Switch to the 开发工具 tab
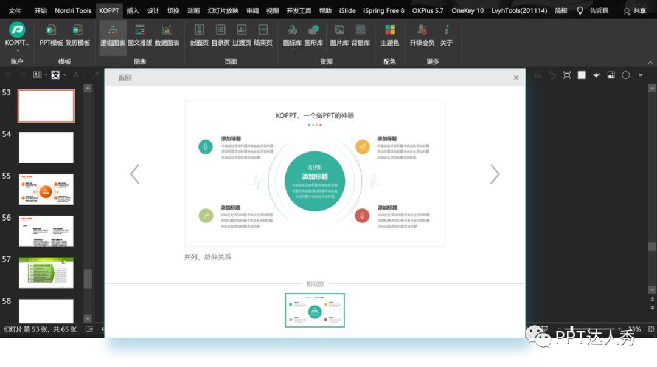This screenshot has height=367, width=657. pyautogui.click(x=299, y=10)
